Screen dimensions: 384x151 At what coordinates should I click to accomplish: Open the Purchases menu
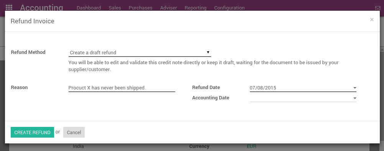pos(141,8)
